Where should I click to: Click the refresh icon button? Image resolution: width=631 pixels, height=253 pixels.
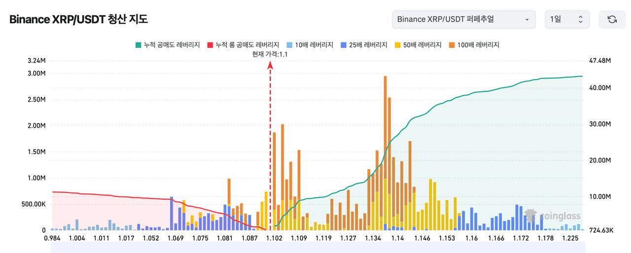(x=612, y=19)
